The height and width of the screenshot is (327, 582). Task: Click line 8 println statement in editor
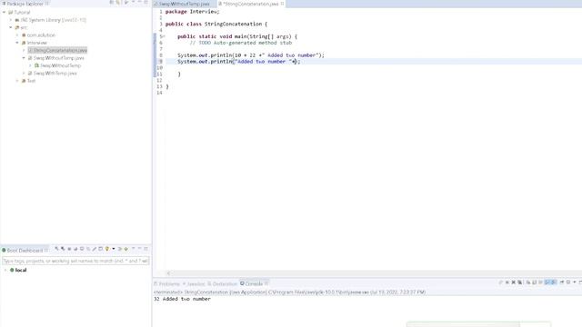pyautogui.click(x=251, y=55)
